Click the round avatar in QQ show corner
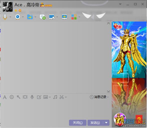 coord(120,119)
